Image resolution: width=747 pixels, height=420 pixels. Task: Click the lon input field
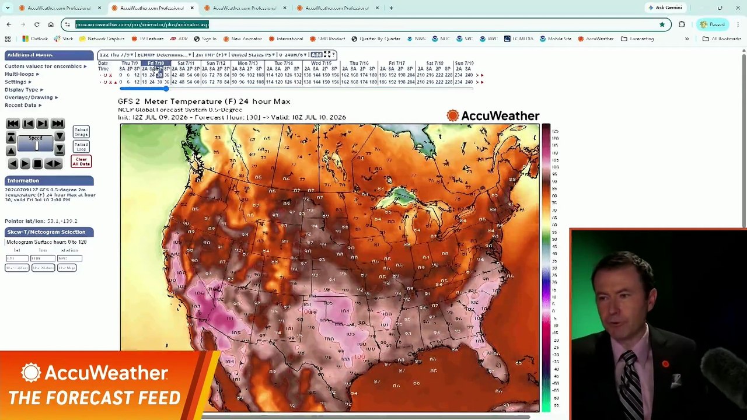43,258
